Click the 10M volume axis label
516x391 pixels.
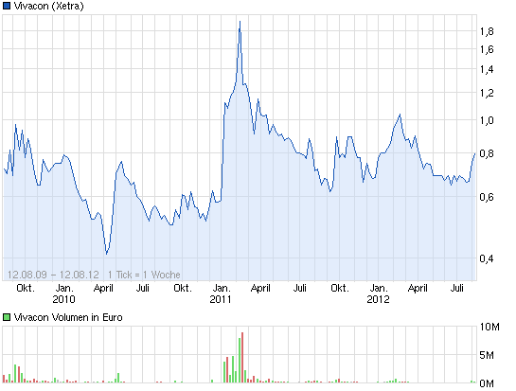click(x=489, y=327)
